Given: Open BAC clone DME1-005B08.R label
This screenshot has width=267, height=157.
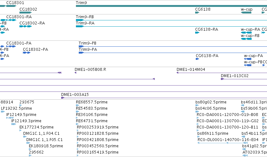Looking at the screenshot, I should click(90, 70).
